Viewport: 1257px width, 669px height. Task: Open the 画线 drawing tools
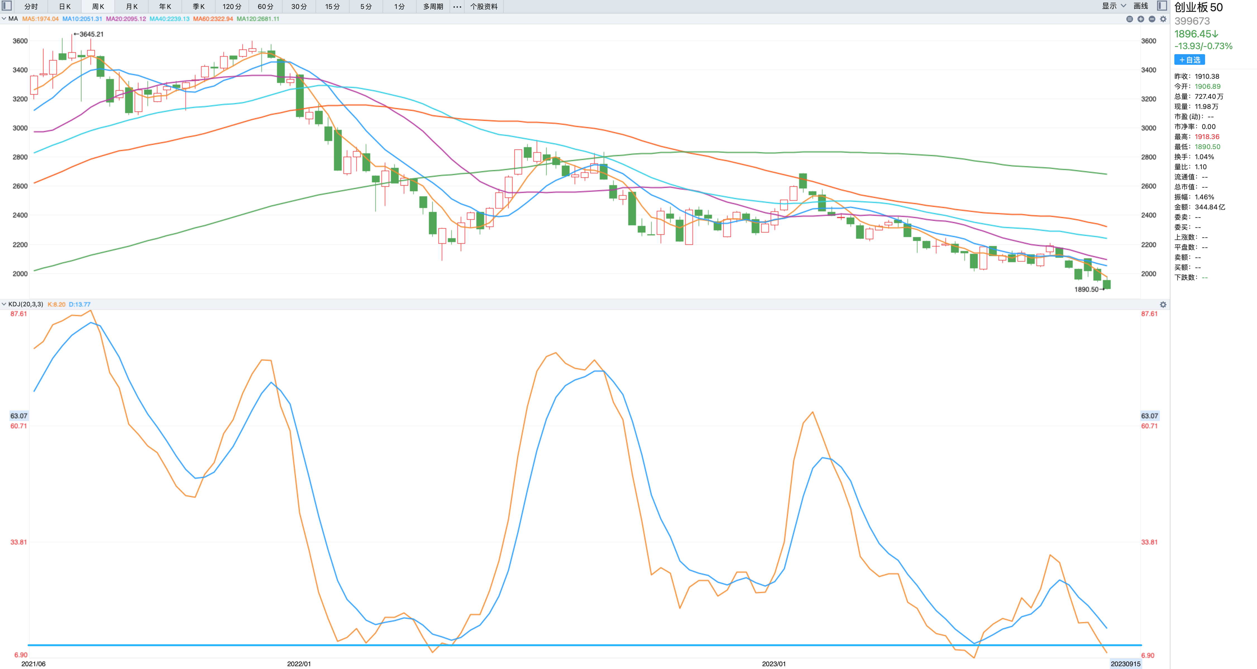[x=1141, y=6]
